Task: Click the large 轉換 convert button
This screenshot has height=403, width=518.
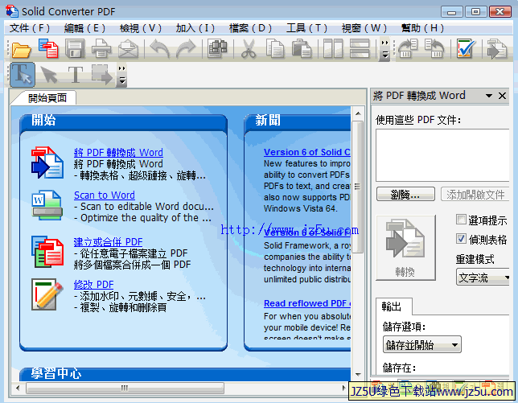Action: 405,248
